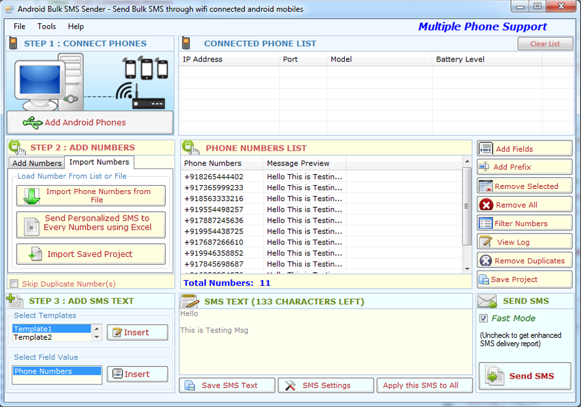The height and width of the screenshot is (407, 581).
Task: Click Add Android Phones button
Action: [90, 122]
